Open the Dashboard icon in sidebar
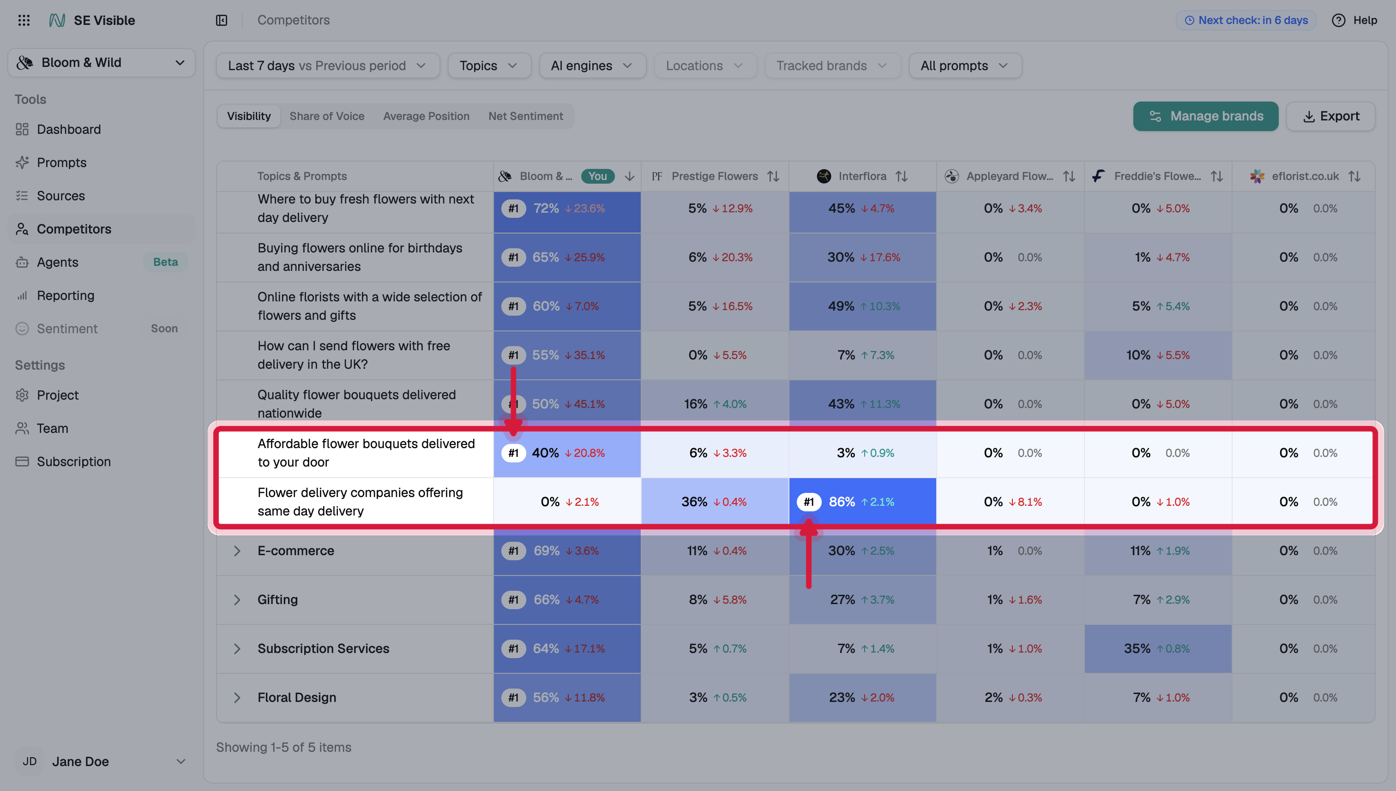1396x791 pixels. tap(22, 129)
